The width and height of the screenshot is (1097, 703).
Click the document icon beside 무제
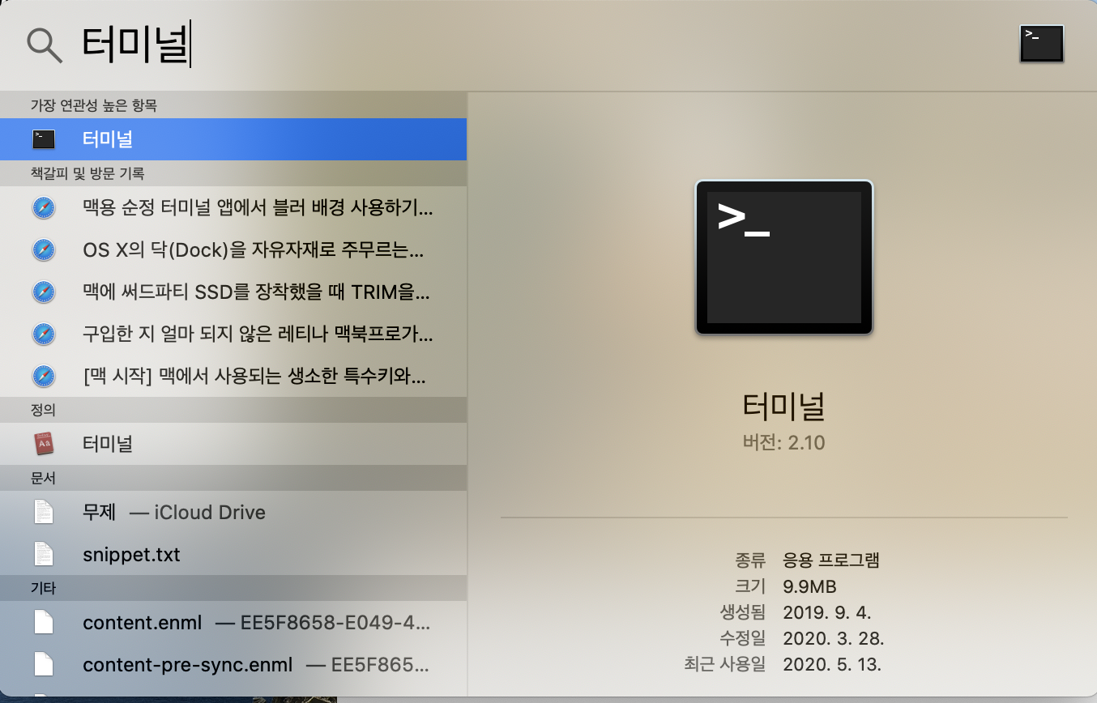point(44,512)
